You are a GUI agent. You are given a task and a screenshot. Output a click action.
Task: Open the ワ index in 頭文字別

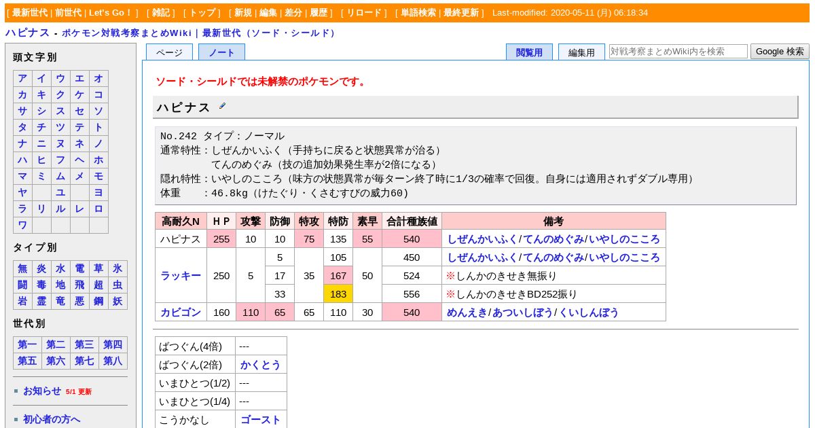click(22, 225)
